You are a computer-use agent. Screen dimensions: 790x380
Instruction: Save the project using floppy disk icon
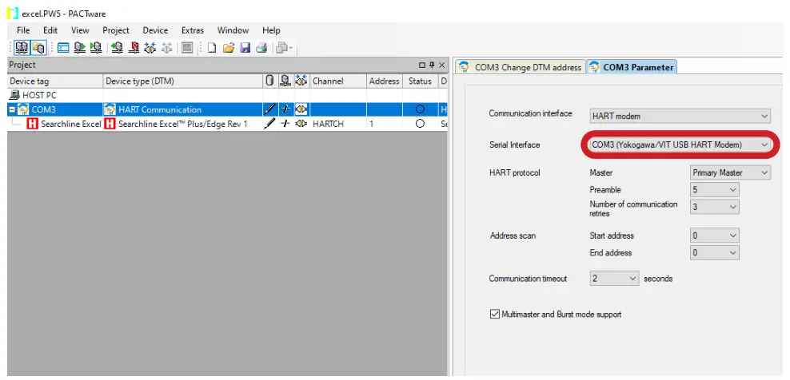click(x=245, y=48)
